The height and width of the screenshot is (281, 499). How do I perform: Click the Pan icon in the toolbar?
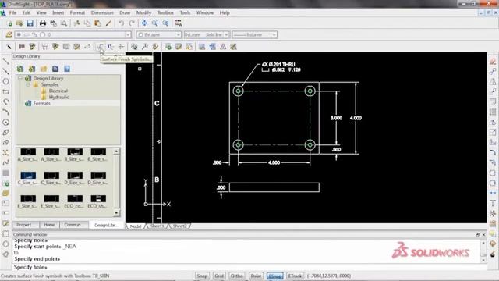pos(144,23)
